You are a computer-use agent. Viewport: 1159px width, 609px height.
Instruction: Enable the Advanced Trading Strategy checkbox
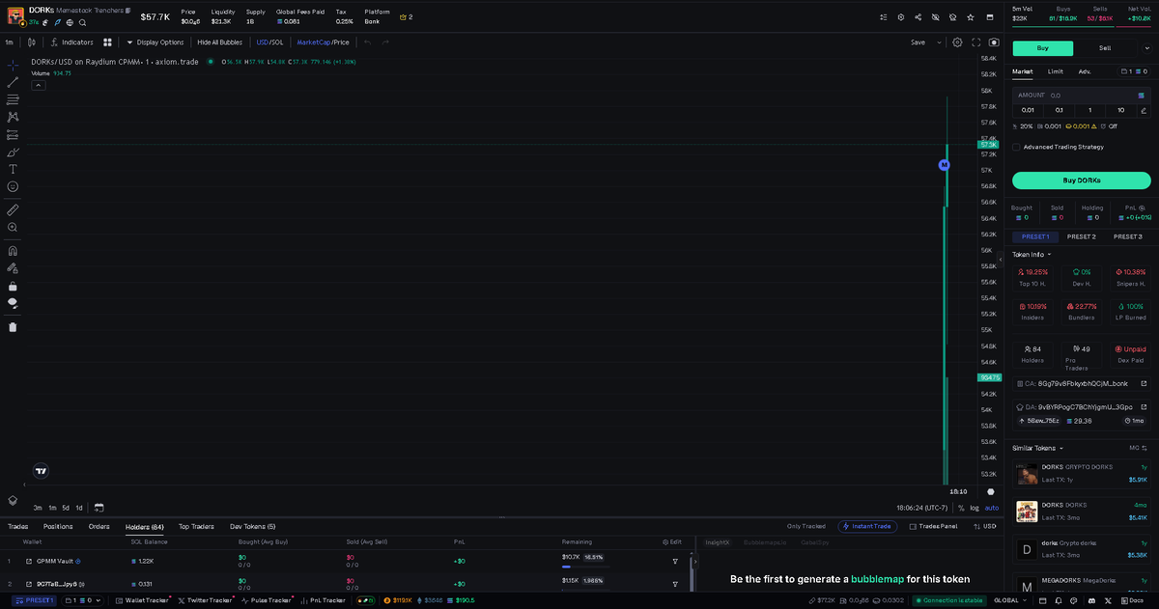(1016, 147)
